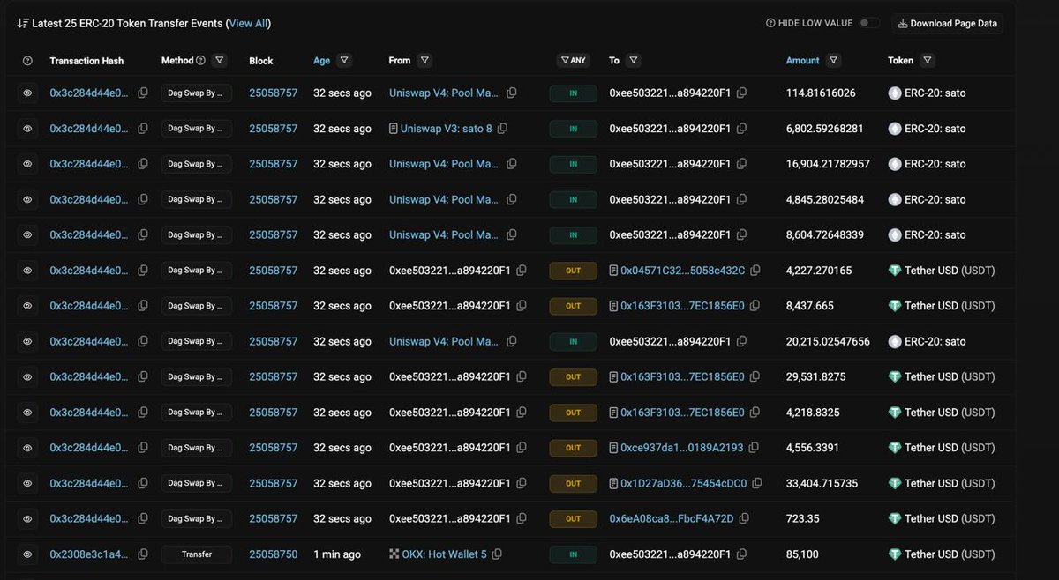
Task: Click the contract icon before 0x1D27aD36...75454cDC0
Action: [x=613, y=483]
